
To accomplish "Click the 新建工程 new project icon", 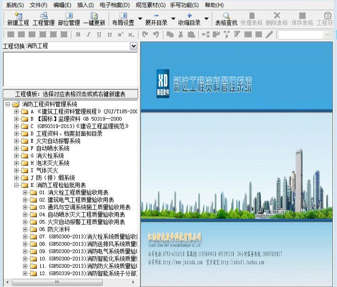I will 18,19.
